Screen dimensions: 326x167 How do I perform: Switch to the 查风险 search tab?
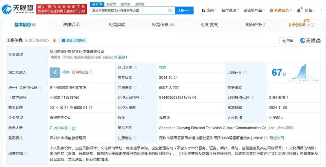(x=139, y=4)
